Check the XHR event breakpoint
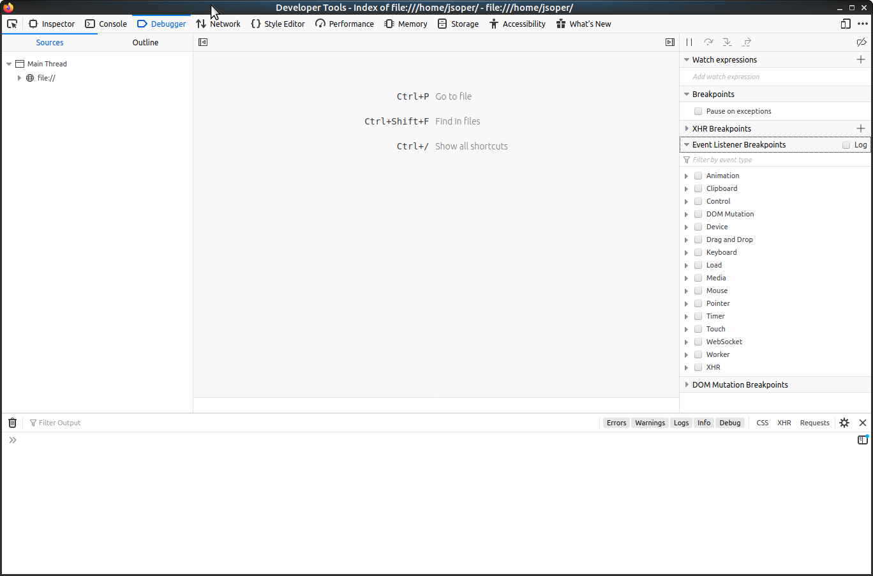This screenshot has height=576, width=873. (x=698, y=367)
